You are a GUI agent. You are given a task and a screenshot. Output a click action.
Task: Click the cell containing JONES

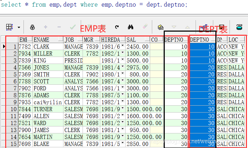coord(48,67)
